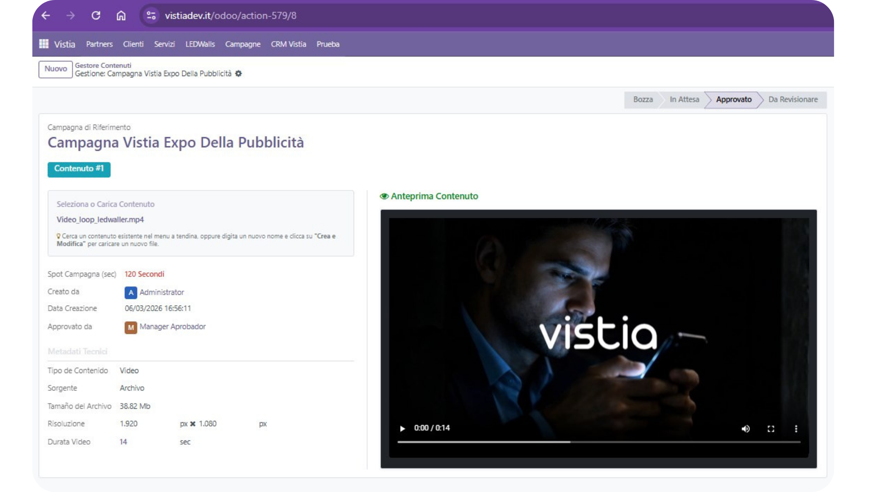Viewport: 875px width, 492px height.
Task: Mute the video preview volume
Action: pos(746,429)
